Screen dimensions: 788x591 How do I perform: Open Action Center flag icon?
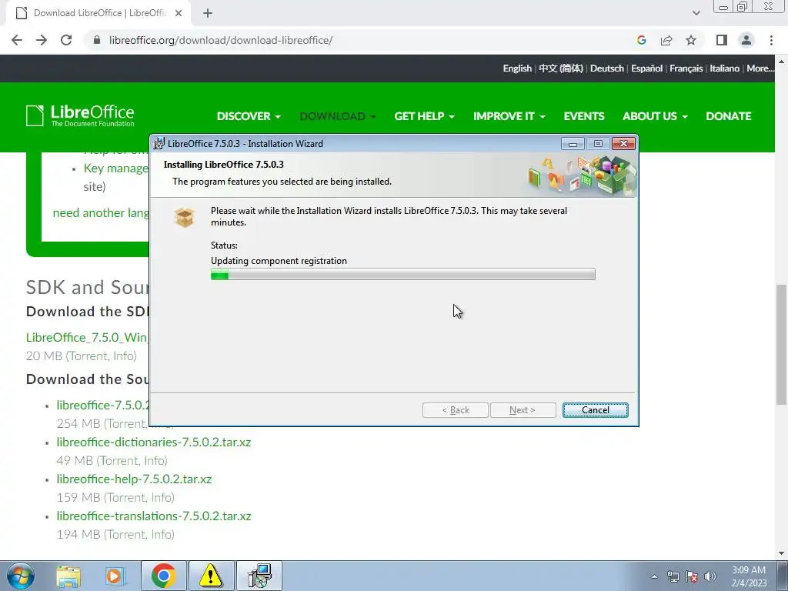(692, 576)
